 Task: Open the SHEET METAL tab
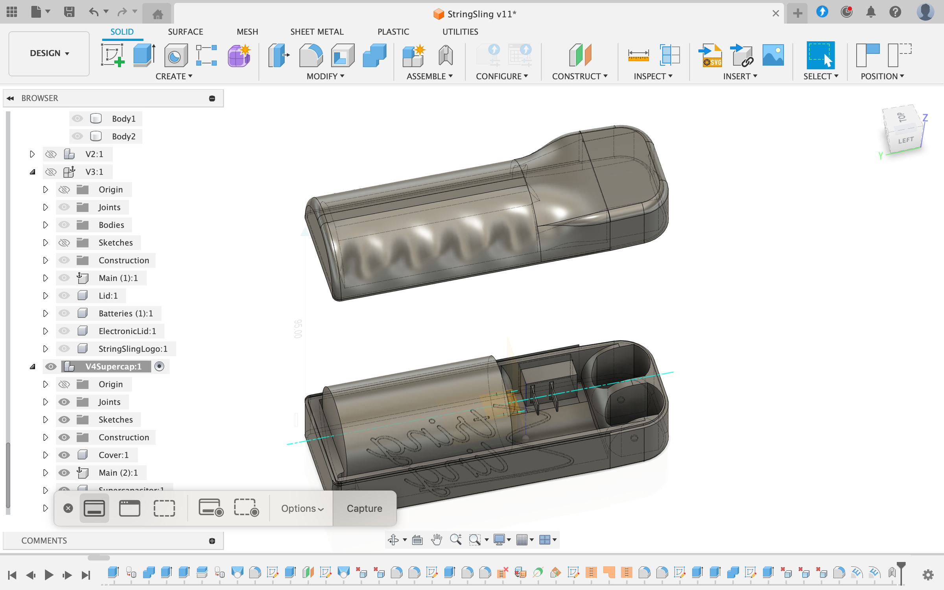317,31
